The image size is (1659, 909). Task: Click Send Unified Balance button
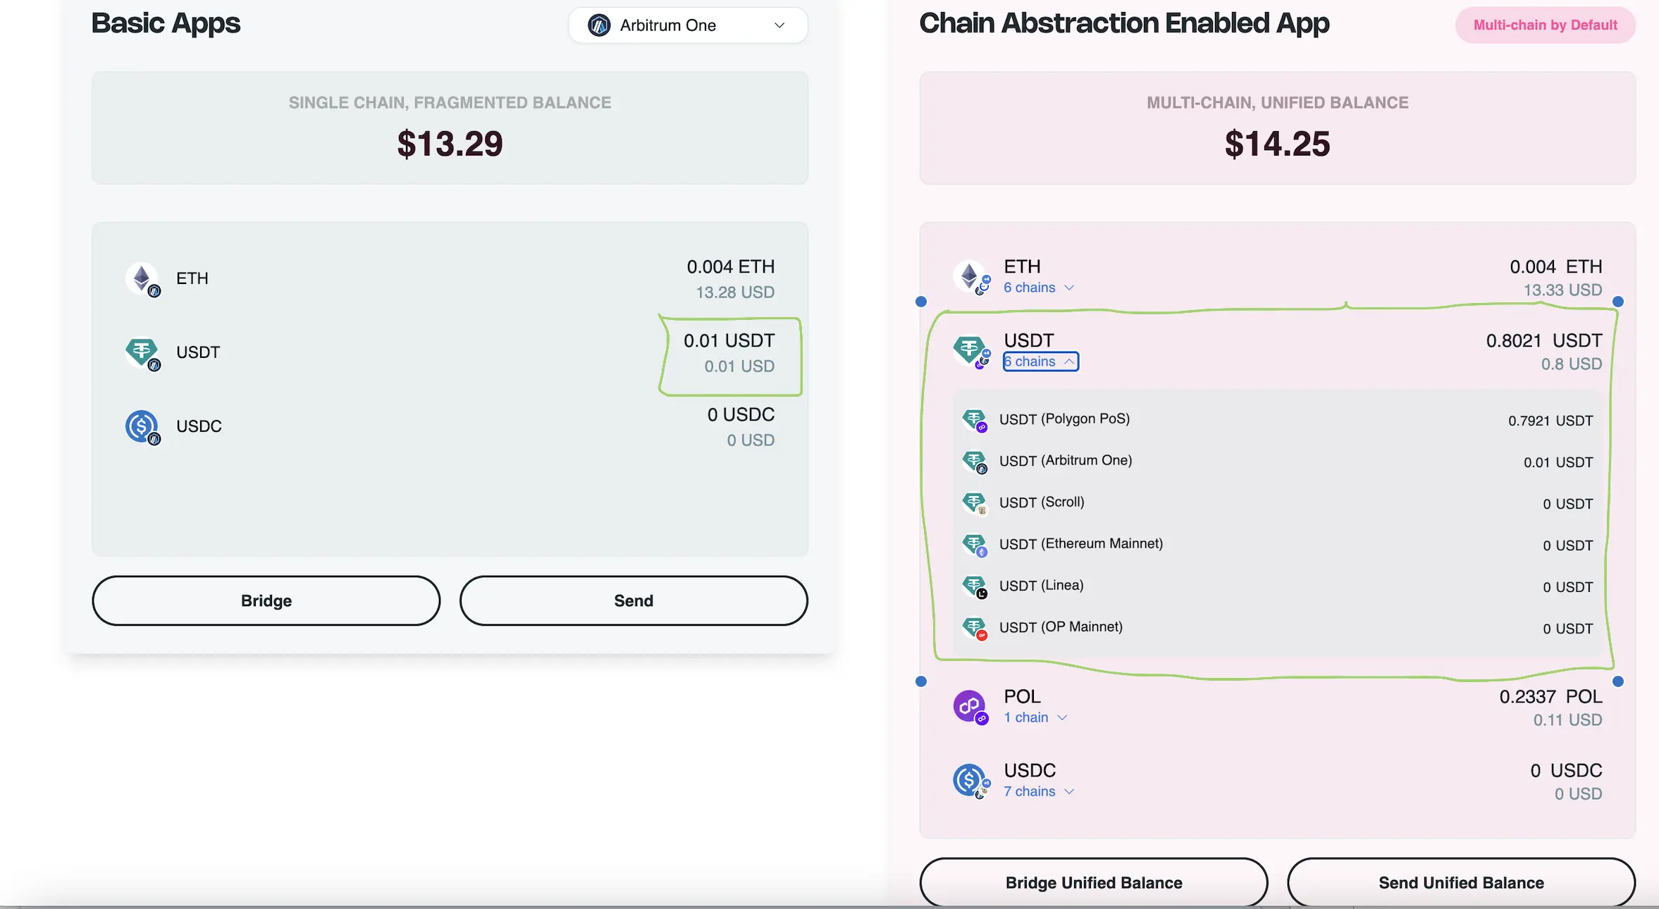(x=1461, y=882)
